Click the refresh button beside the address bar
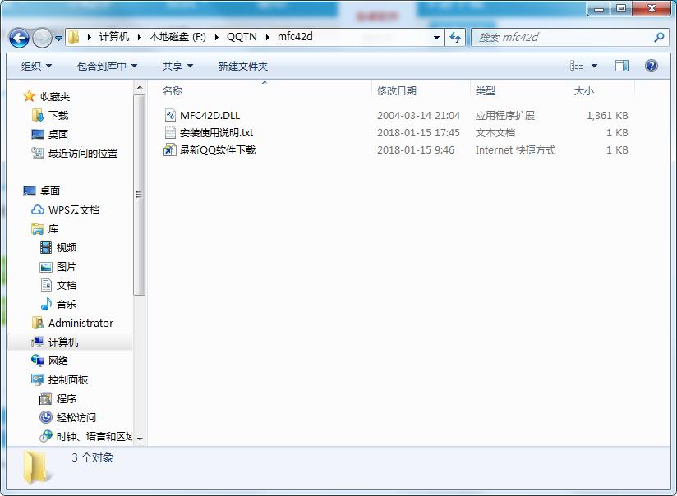Image resolution: width=677 pixels, height=496 pixels. (454, 38)
